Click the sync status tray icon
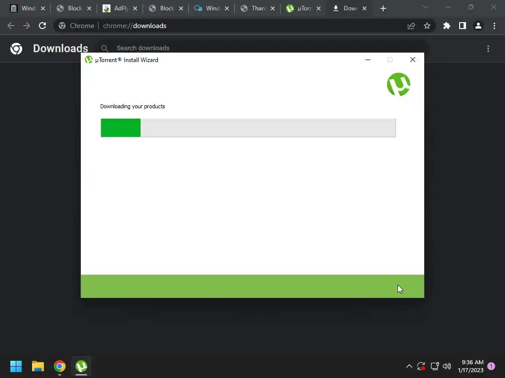505x378 pixels. tap(421, 366)
